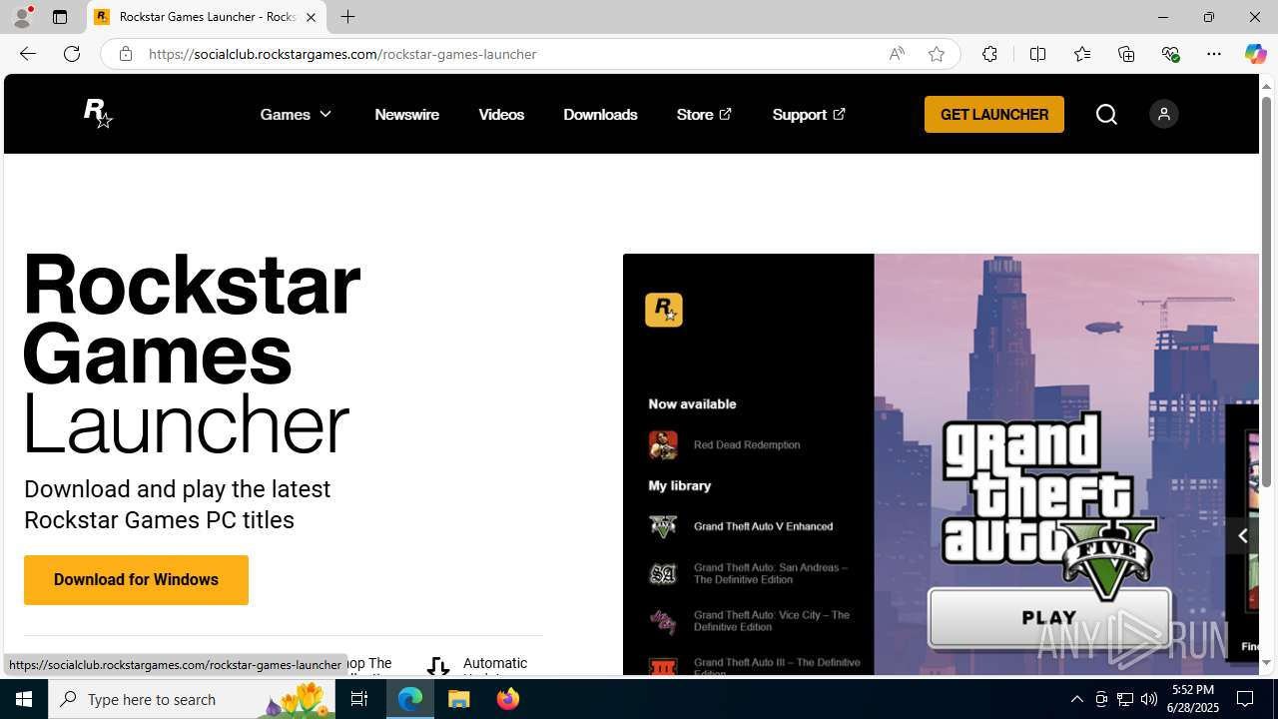Open the Tab actions menu icon
The height and width of the screenshot is (719, 1278).
60,17
